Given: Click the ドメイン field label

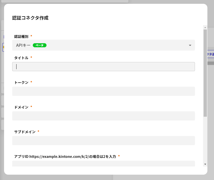Looking at the screenshot, I should (21, 107).
